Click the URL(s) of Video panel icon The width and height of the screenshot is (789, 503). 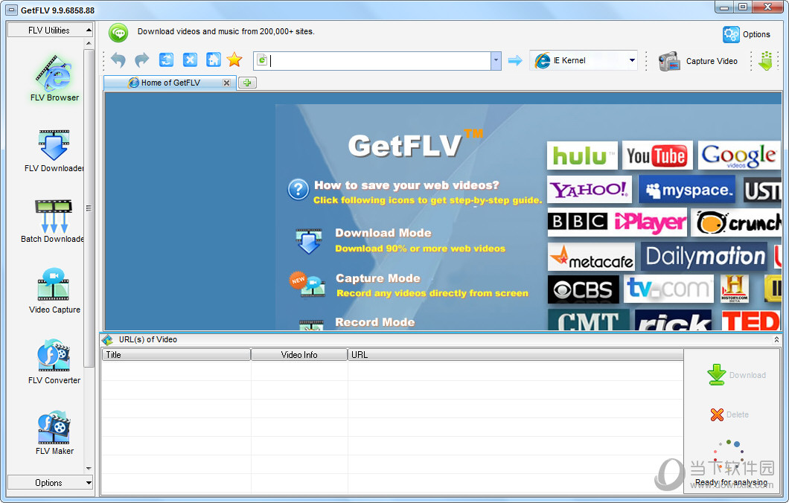point(108,339)
